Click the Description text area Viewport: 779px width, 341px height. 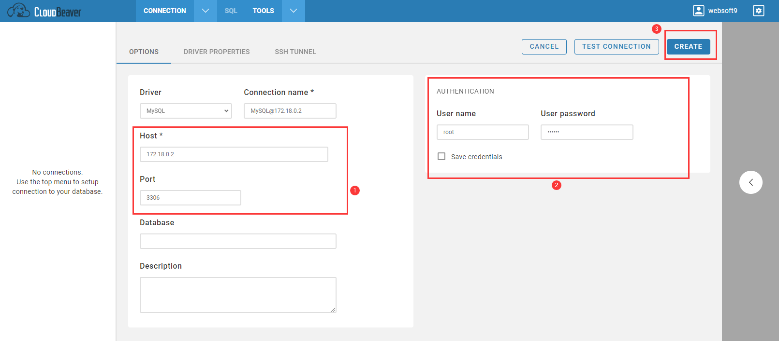point(237,295)
